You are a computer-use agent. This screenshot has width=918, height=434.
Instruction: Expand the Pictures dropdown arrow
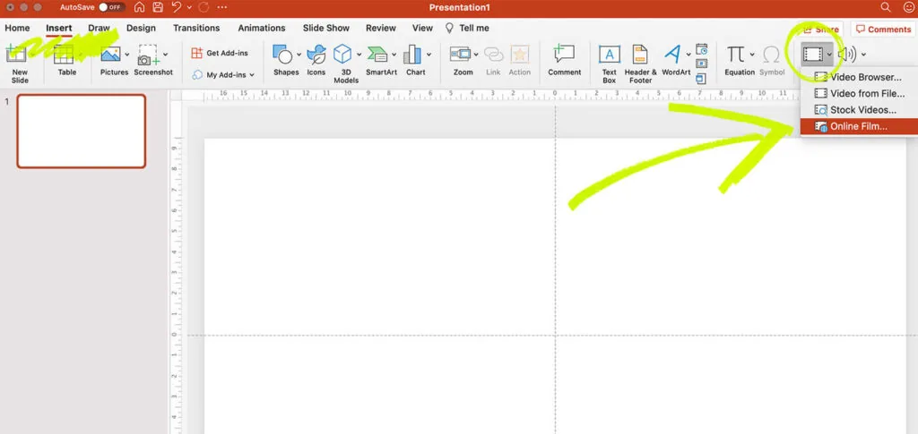(x=127, y=55)
